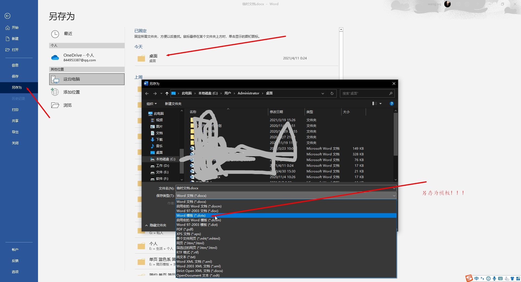Open 帐户 at the sidebar bottom
Viewport: 521px width, 282px height.
[x=15, y=250]
